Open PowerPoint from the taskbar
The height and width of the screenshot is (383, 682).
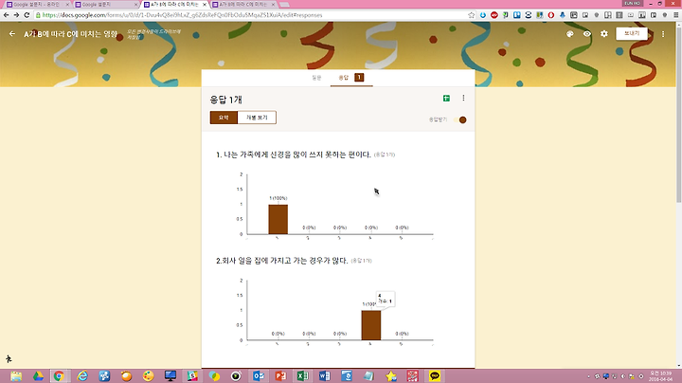point(280,375)
